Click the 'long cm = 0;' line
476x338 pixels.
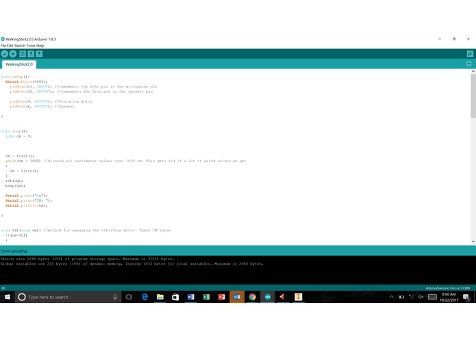[x=18, y=136]
